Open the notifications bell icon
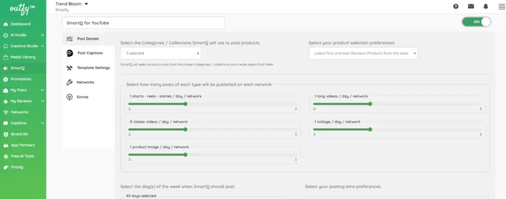Image resolution: width=506 pixels, height=199 pixels. (x=486, y=6)
